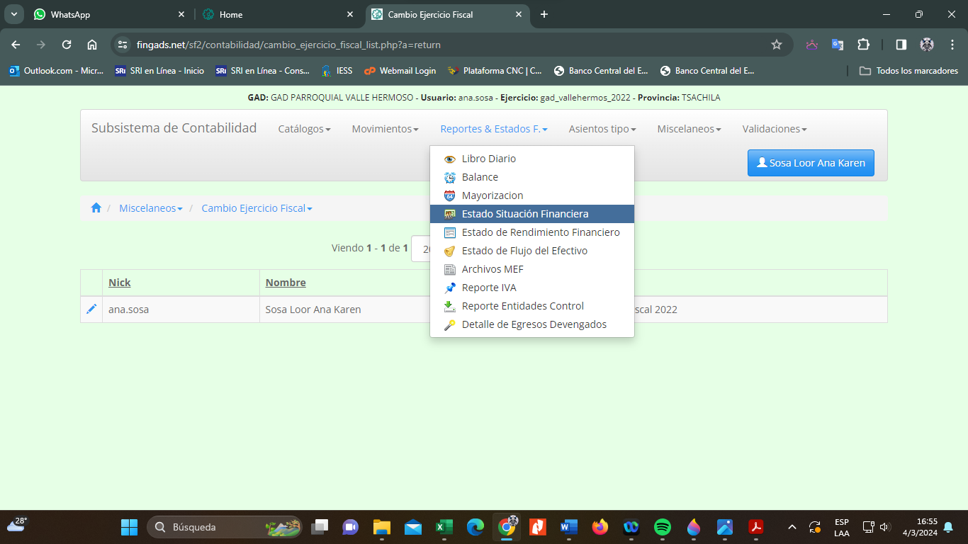968x544 pixels.
Task: Open the Chrome extensions puzzle icon
Action: click(x=863, y=45)
